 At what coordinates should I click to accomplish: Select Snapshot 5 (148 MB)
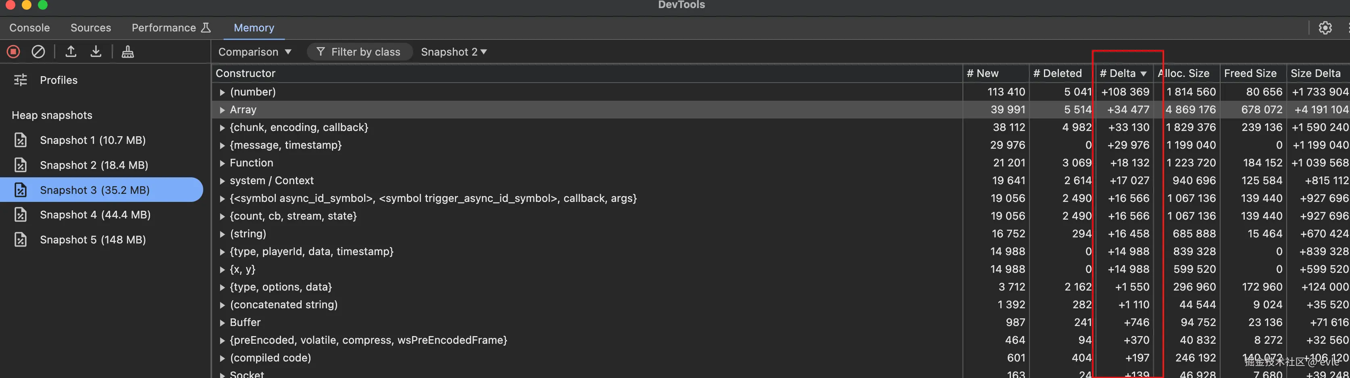click(x=93, y=240)
